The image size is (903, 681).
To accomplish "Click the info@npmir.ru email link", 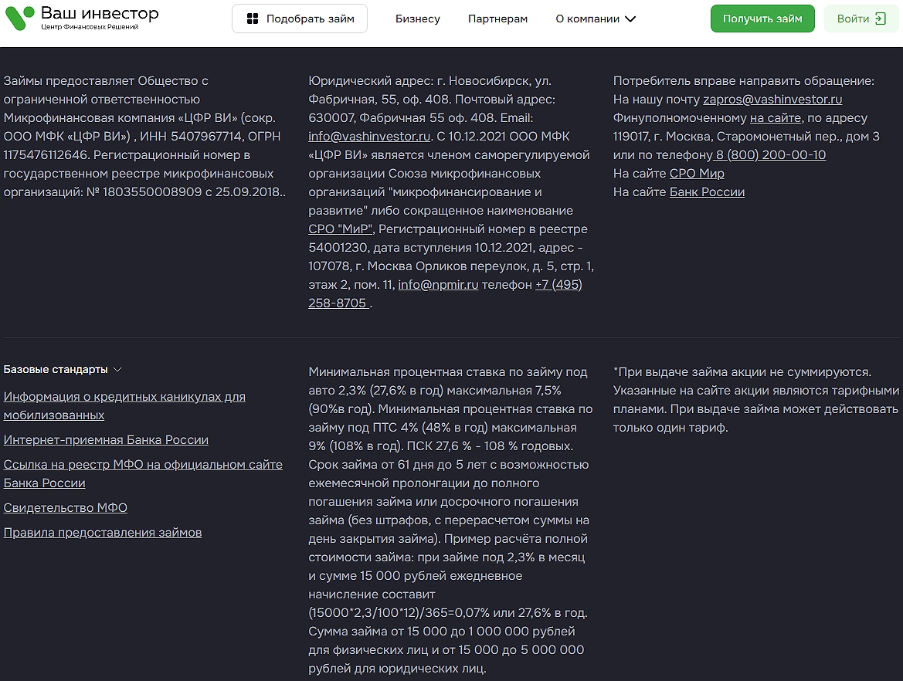I will pos(438,285).
